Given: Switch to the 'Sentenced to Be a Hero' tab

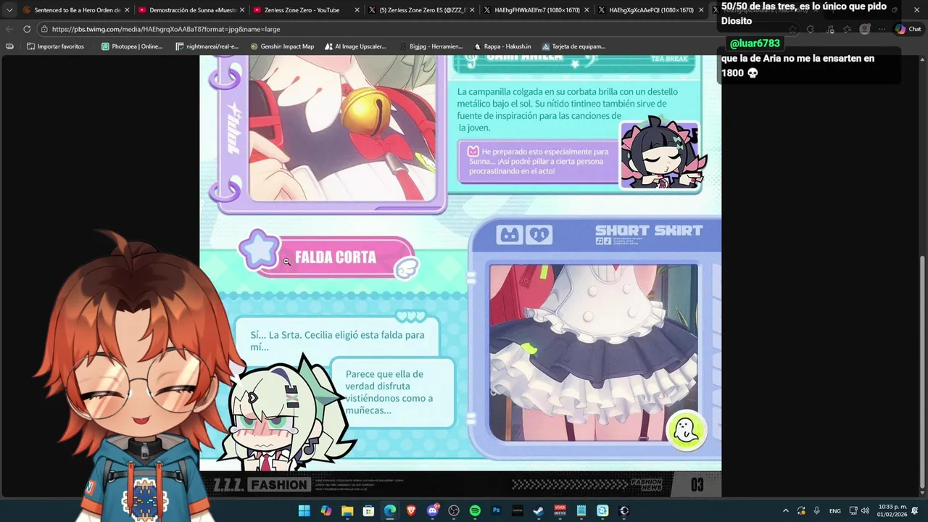Looking at the screenshot, I should [x=76, y=10].
